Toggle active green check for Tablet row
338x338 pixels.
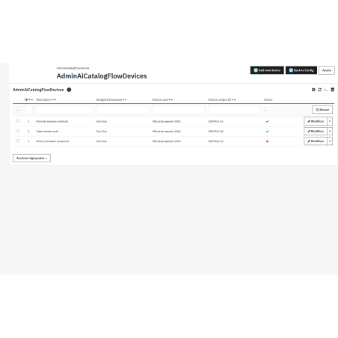pyautogui.click(x=267, y=132)
